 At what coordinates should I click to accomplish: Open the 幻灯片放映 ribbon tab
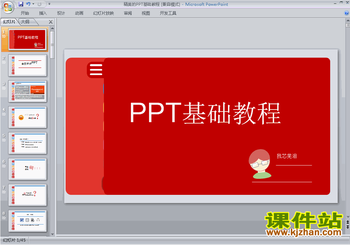(103, 13)
